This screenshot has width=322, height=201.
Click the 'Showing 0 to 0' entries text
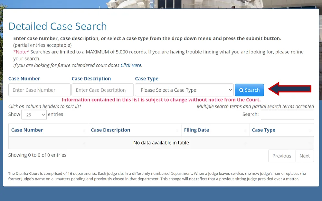click(37, 155)
